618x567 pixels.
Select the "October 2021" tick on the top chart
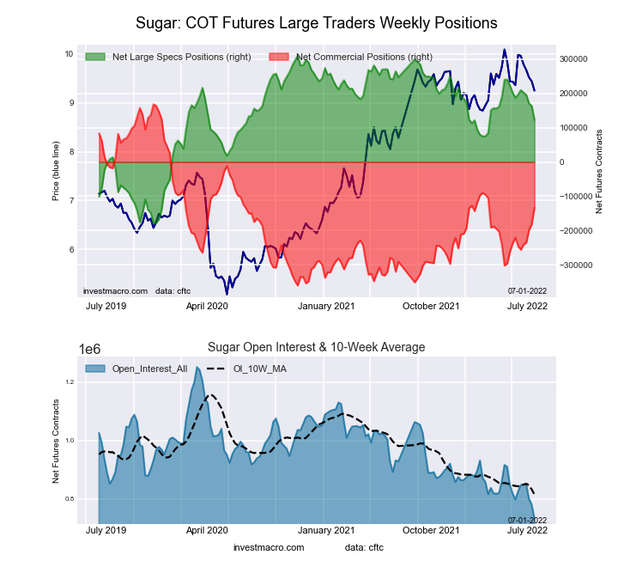tap(431, 305)
